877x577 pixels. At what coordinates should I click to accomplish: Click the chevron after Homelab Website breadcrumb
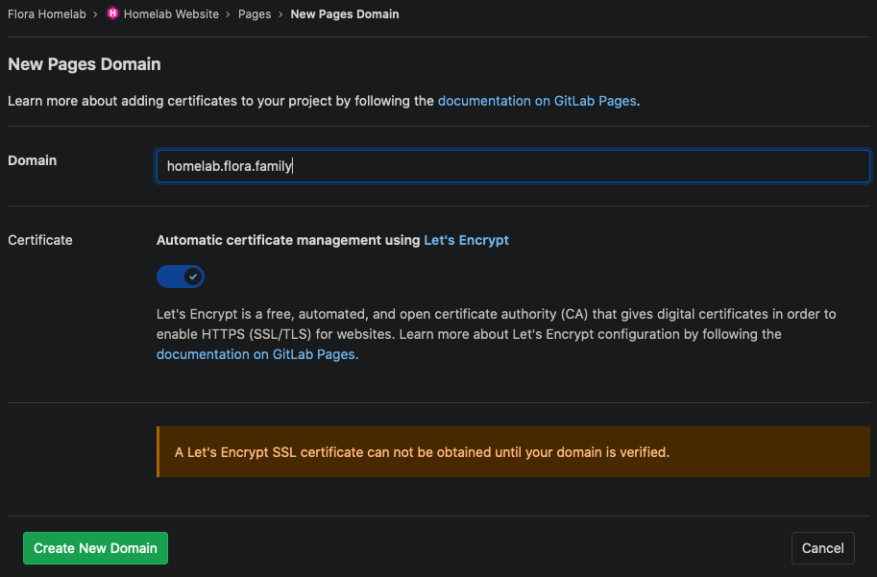pos(228,14)
